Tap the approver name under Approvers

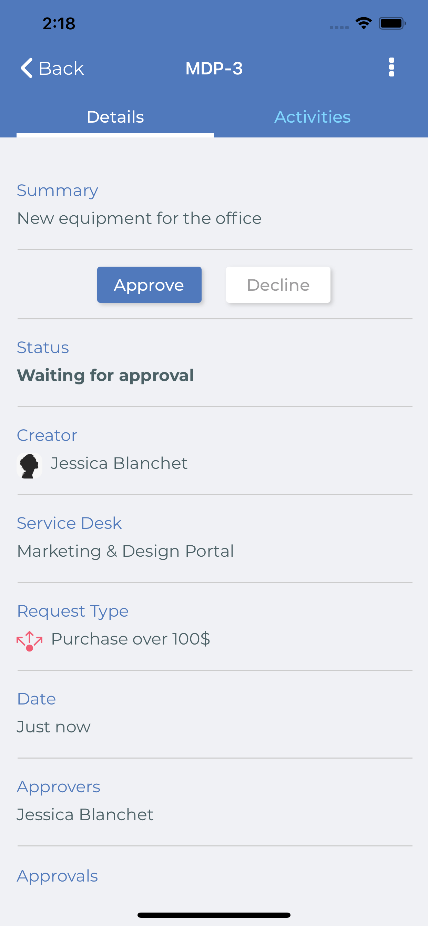point(85,815)
